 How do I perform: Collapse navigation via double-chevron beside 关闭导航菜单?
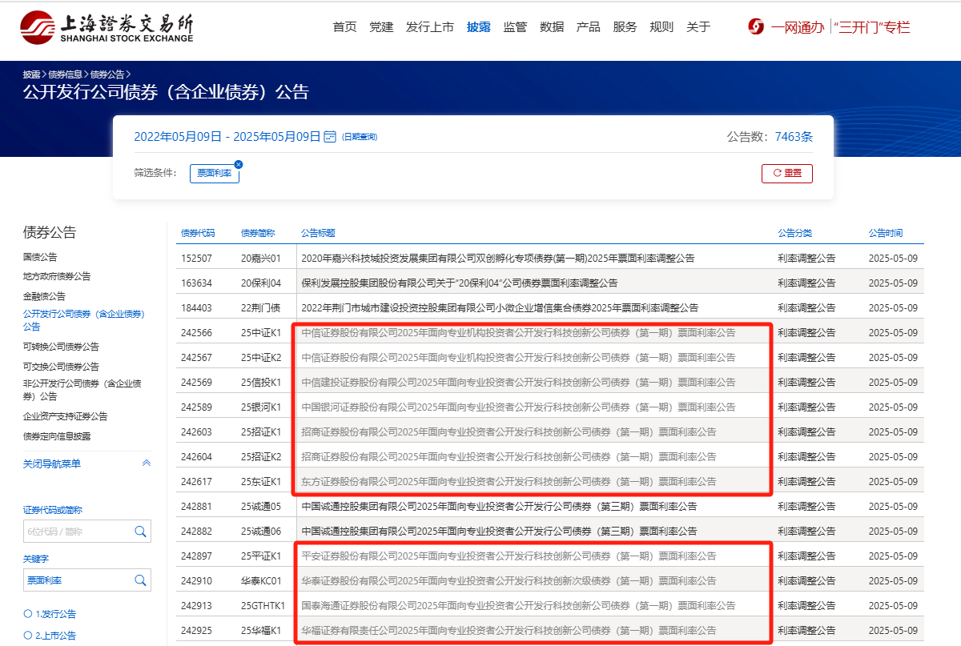click(x=145, y=463)
